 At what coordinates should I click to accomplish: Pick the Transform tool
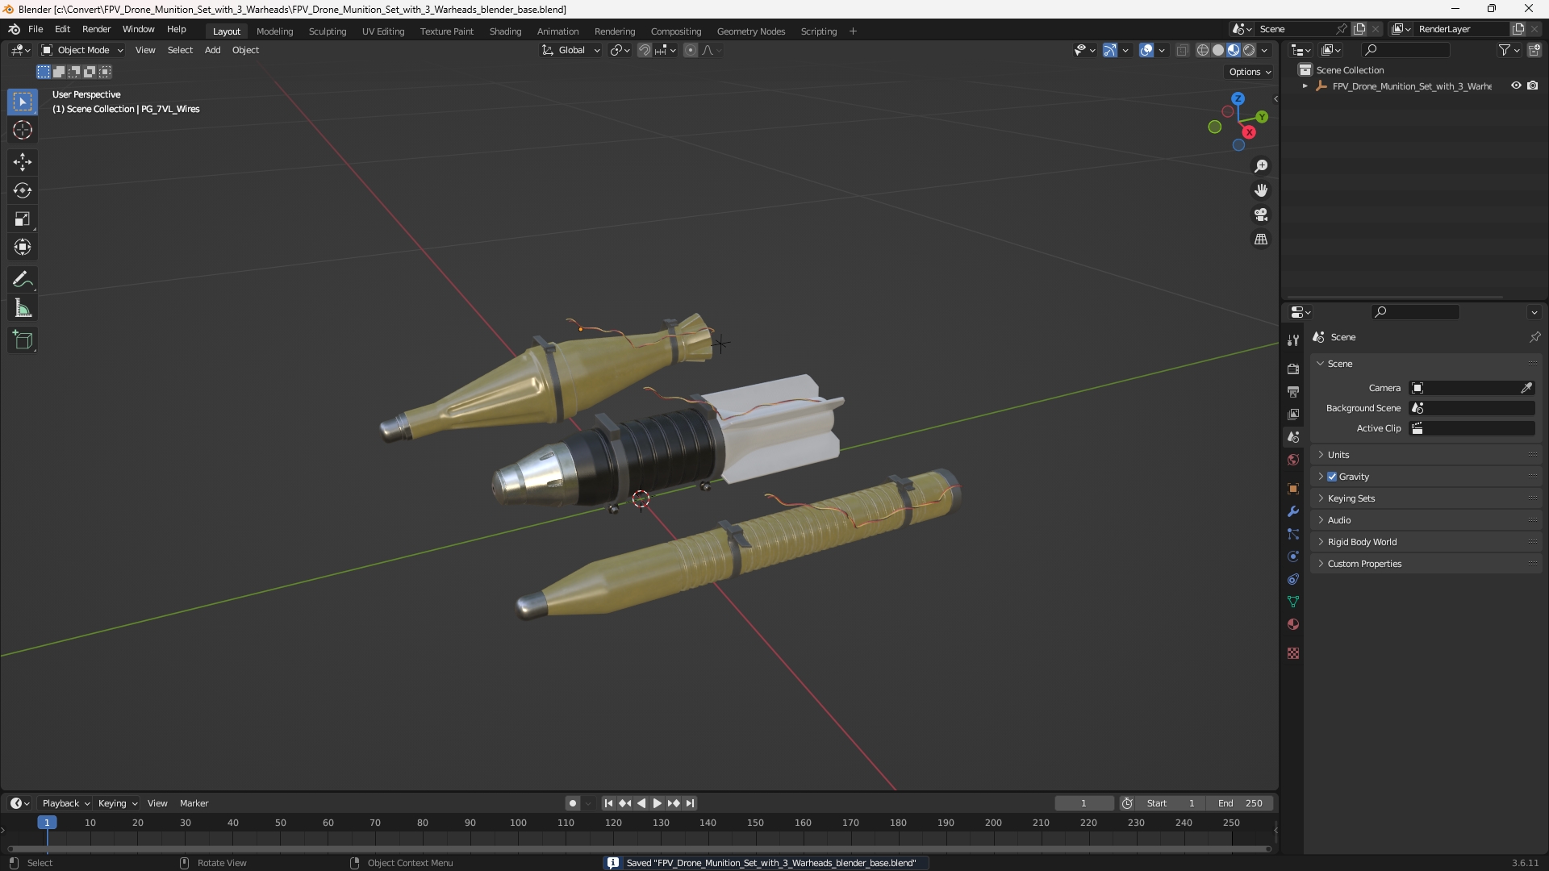click(x=23, y=247)
